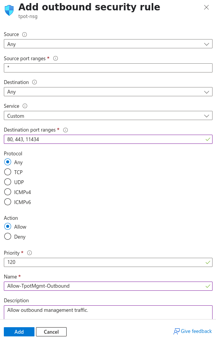Image resolution: width=216 pixels, height=341 pixels.
Task: Open the Source dropdown
Action: click(108, 44)
